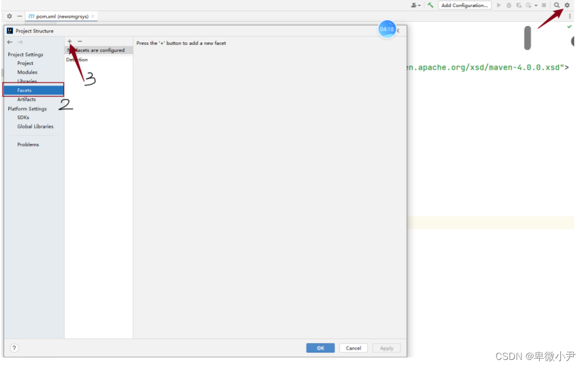Click the blue 04:18 timer badge

(387, 29)
